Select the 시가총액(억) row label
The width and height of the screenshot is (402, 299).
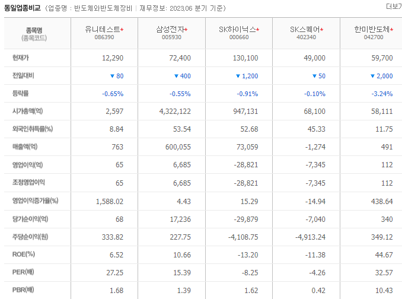[x=28, y=111]
